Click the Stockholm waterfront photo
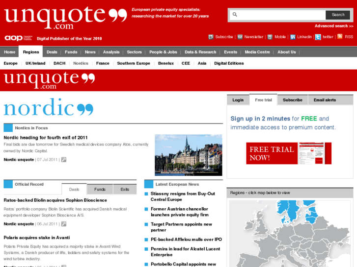The image size is (357, 267). 189,155
